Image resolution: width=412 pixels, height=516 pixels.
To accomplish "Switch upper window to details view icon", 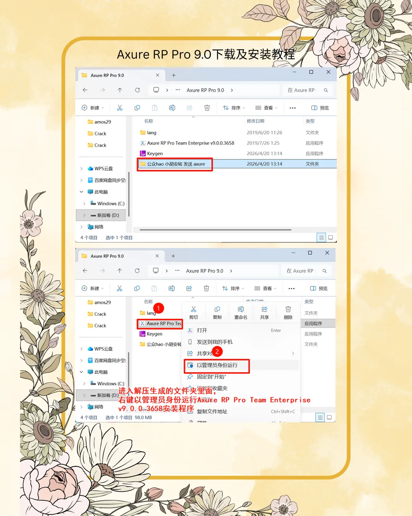I will [x=322, y=237].
